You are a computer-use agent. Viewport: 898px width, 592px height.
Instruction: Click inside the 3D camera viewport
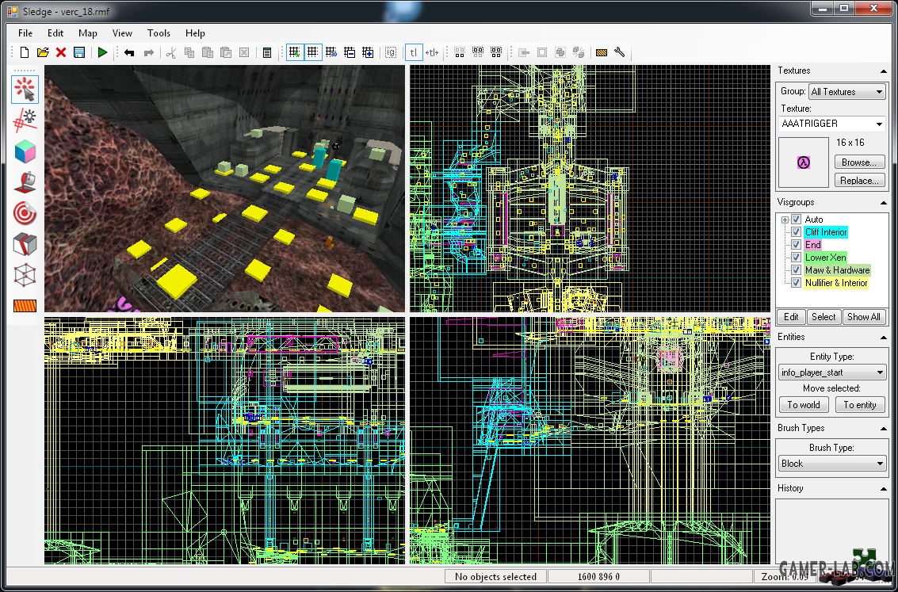224,189
